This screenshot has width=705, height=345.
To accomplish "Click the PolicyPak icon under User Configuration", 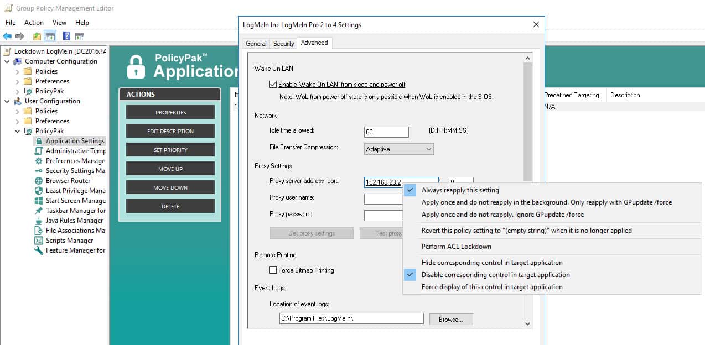I will (x=28, y=131).
